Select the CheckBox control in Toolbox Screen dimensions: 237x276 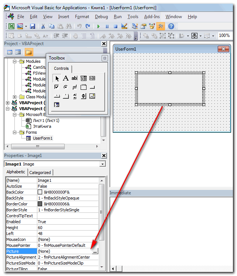pos(57,87)
